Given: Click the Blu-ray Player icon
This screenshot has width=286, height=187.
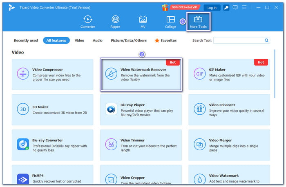Looking at the screenshot, I should pyautogui.click(x=111, y=109).
